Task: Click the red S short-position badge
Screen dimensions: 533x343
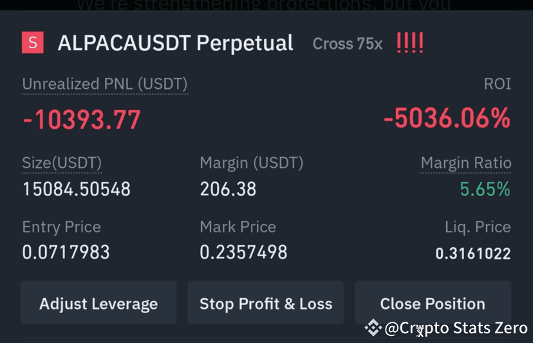Action: pos(32,43)
